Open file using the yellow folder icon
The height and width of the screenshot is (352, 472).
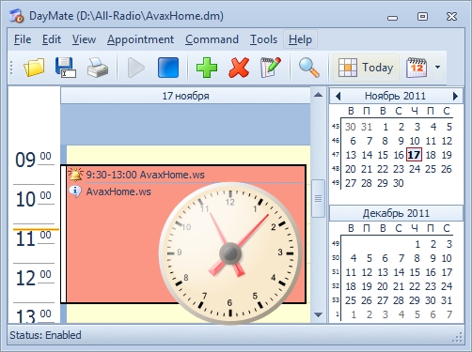(34, 68)
